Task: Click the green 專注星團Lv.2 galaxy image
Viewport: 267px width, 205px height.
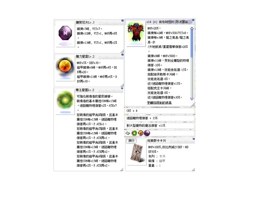Action: 65,100
